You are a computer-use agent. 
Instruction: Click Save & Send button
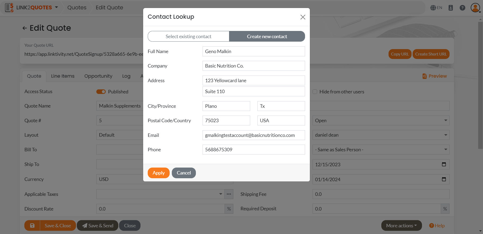[x=97, y=226]
